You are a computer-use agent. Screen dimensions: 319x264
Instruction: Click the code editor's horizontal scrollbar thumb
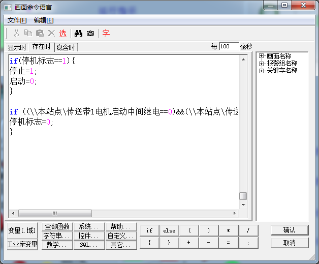(55, 213)
